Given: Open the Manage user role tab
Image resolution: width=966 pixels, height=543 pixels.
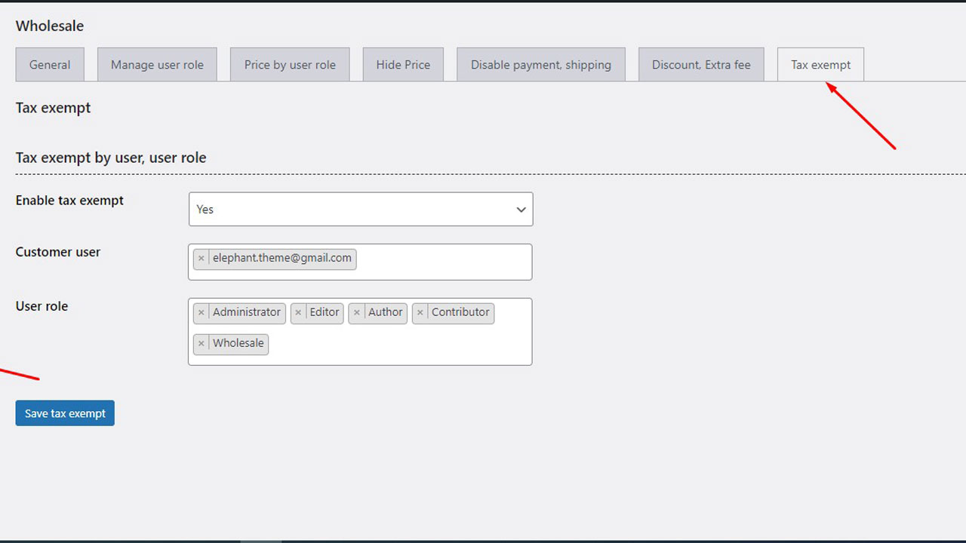Looking at the screenshot, I should point(157,65).
